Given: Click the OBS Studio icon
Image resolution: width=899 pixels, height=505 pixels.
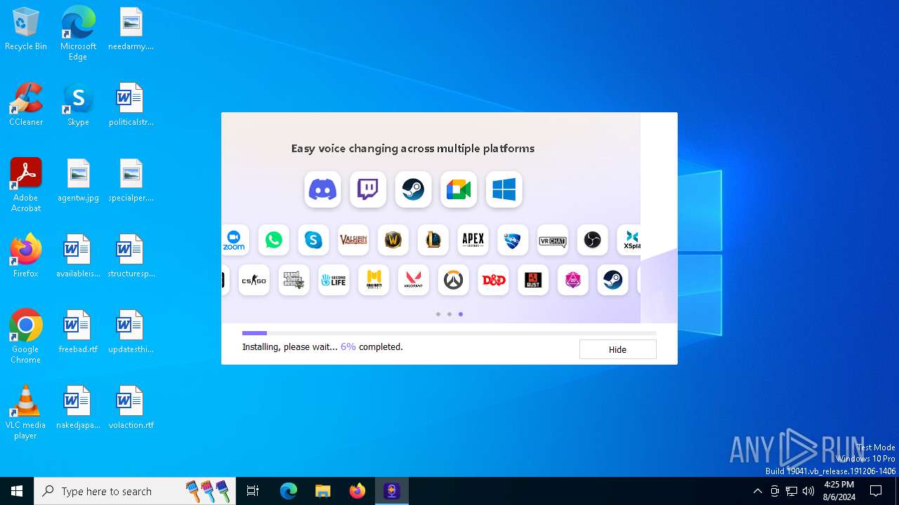Looking at the screenshot, I should pos(593,241).
